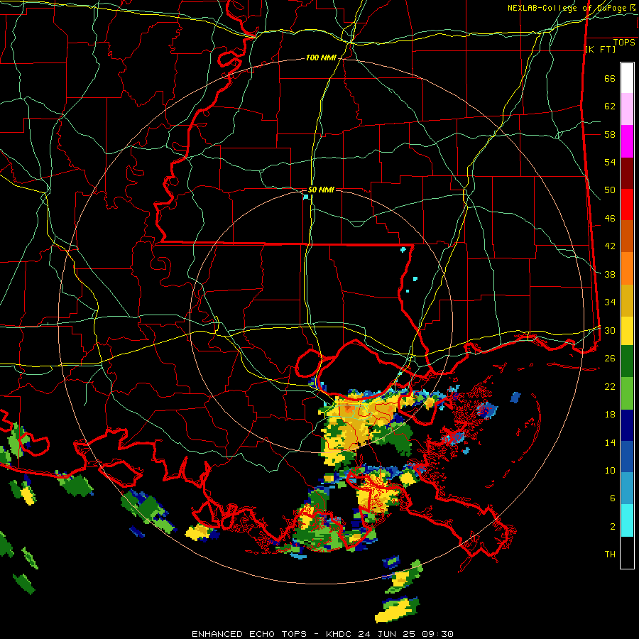This screenshot has height=639, width=639.
Task: Click the legend value '2'
Action: [x=613, y=527]
